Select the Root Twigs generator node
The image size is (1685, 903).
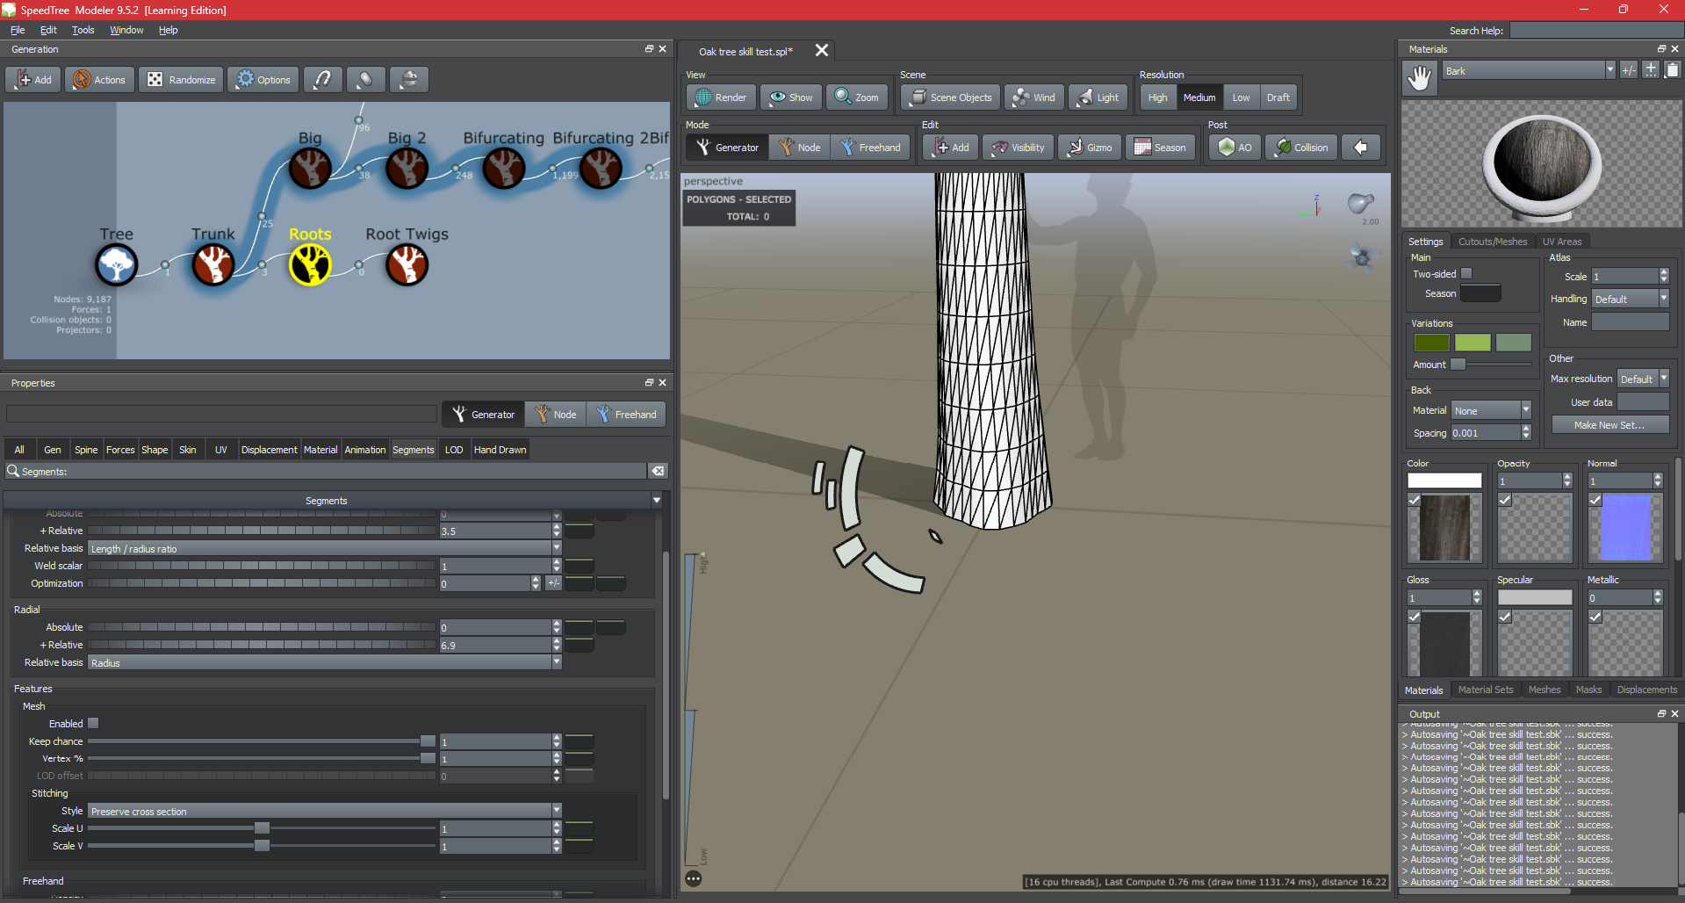(x=407, y=264)
